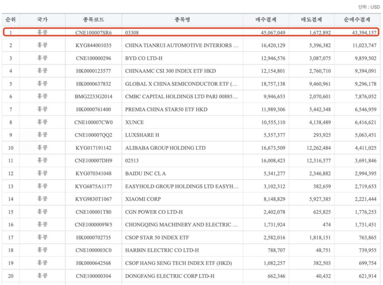This screenshot has height=285, width=383.
Task: Select XUNCE stock name
Action: point(135,122)
